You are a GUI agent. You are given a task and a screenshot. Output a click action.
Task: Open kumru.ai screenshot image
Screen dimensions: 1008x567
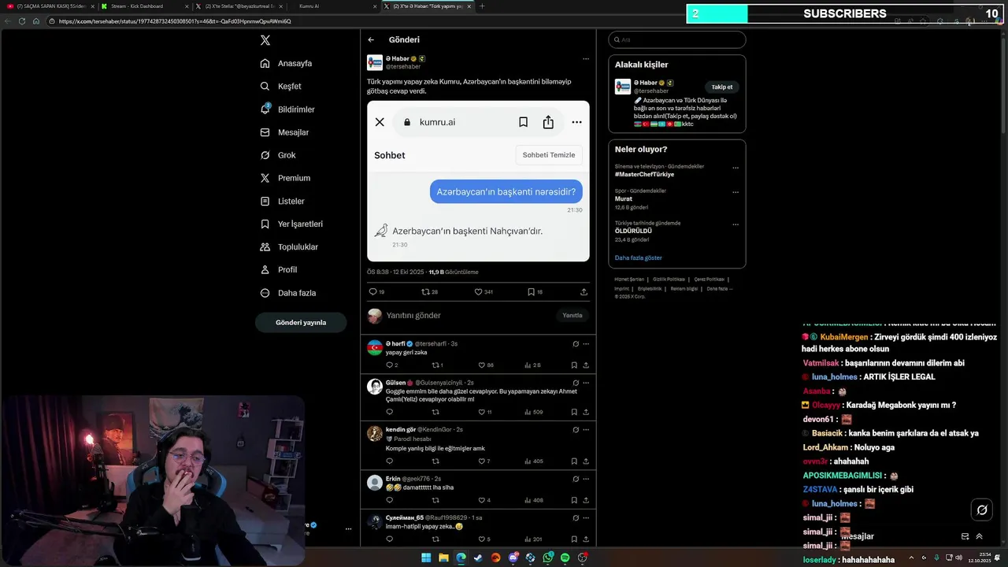pyautogui.click(x=478, y=181)
